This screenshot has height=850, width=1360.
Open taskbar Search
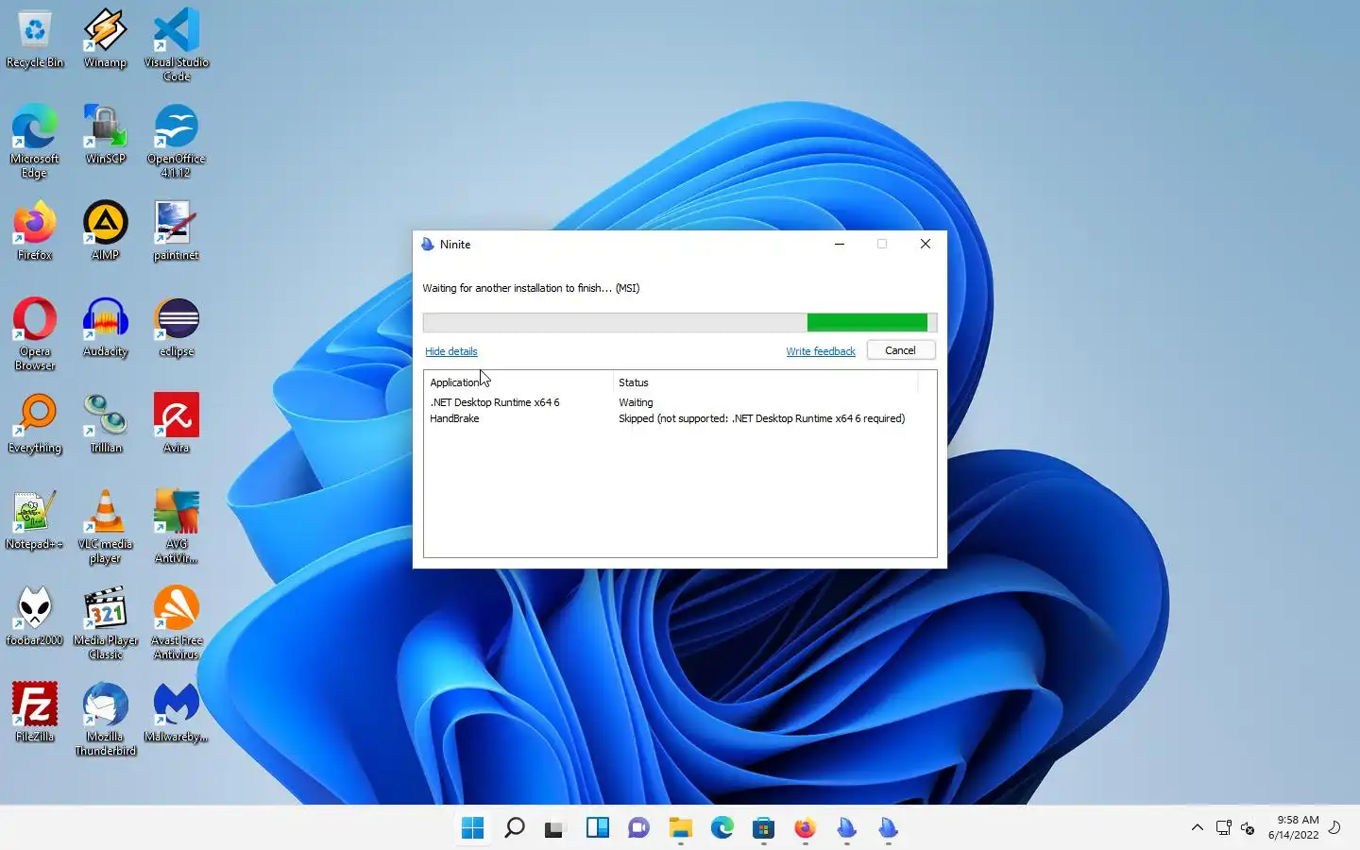514,828
